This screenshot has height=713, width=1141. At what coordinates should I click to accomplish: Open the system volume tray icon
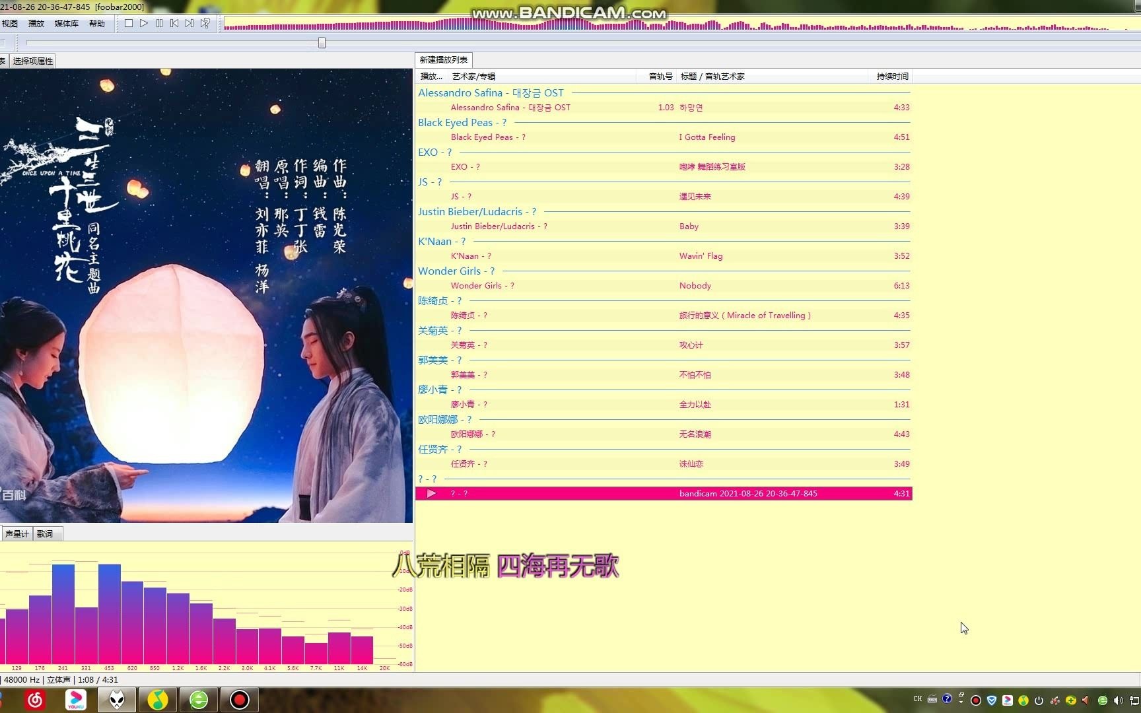point(1119,700)
